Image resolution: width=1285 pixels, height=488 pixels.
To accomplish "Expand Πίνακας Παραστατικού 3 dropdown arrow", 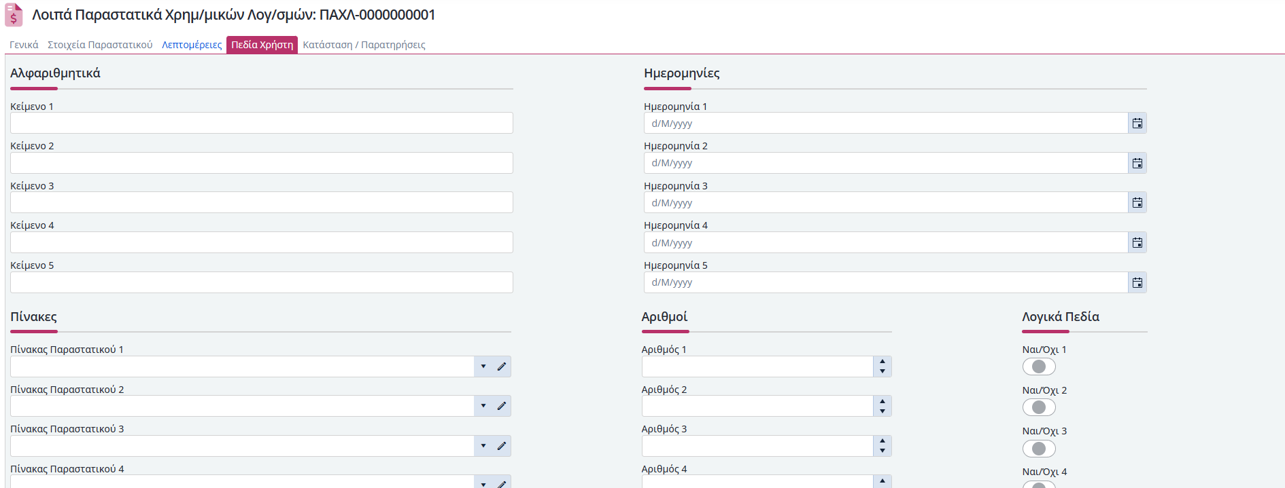I will click(483, 446).
